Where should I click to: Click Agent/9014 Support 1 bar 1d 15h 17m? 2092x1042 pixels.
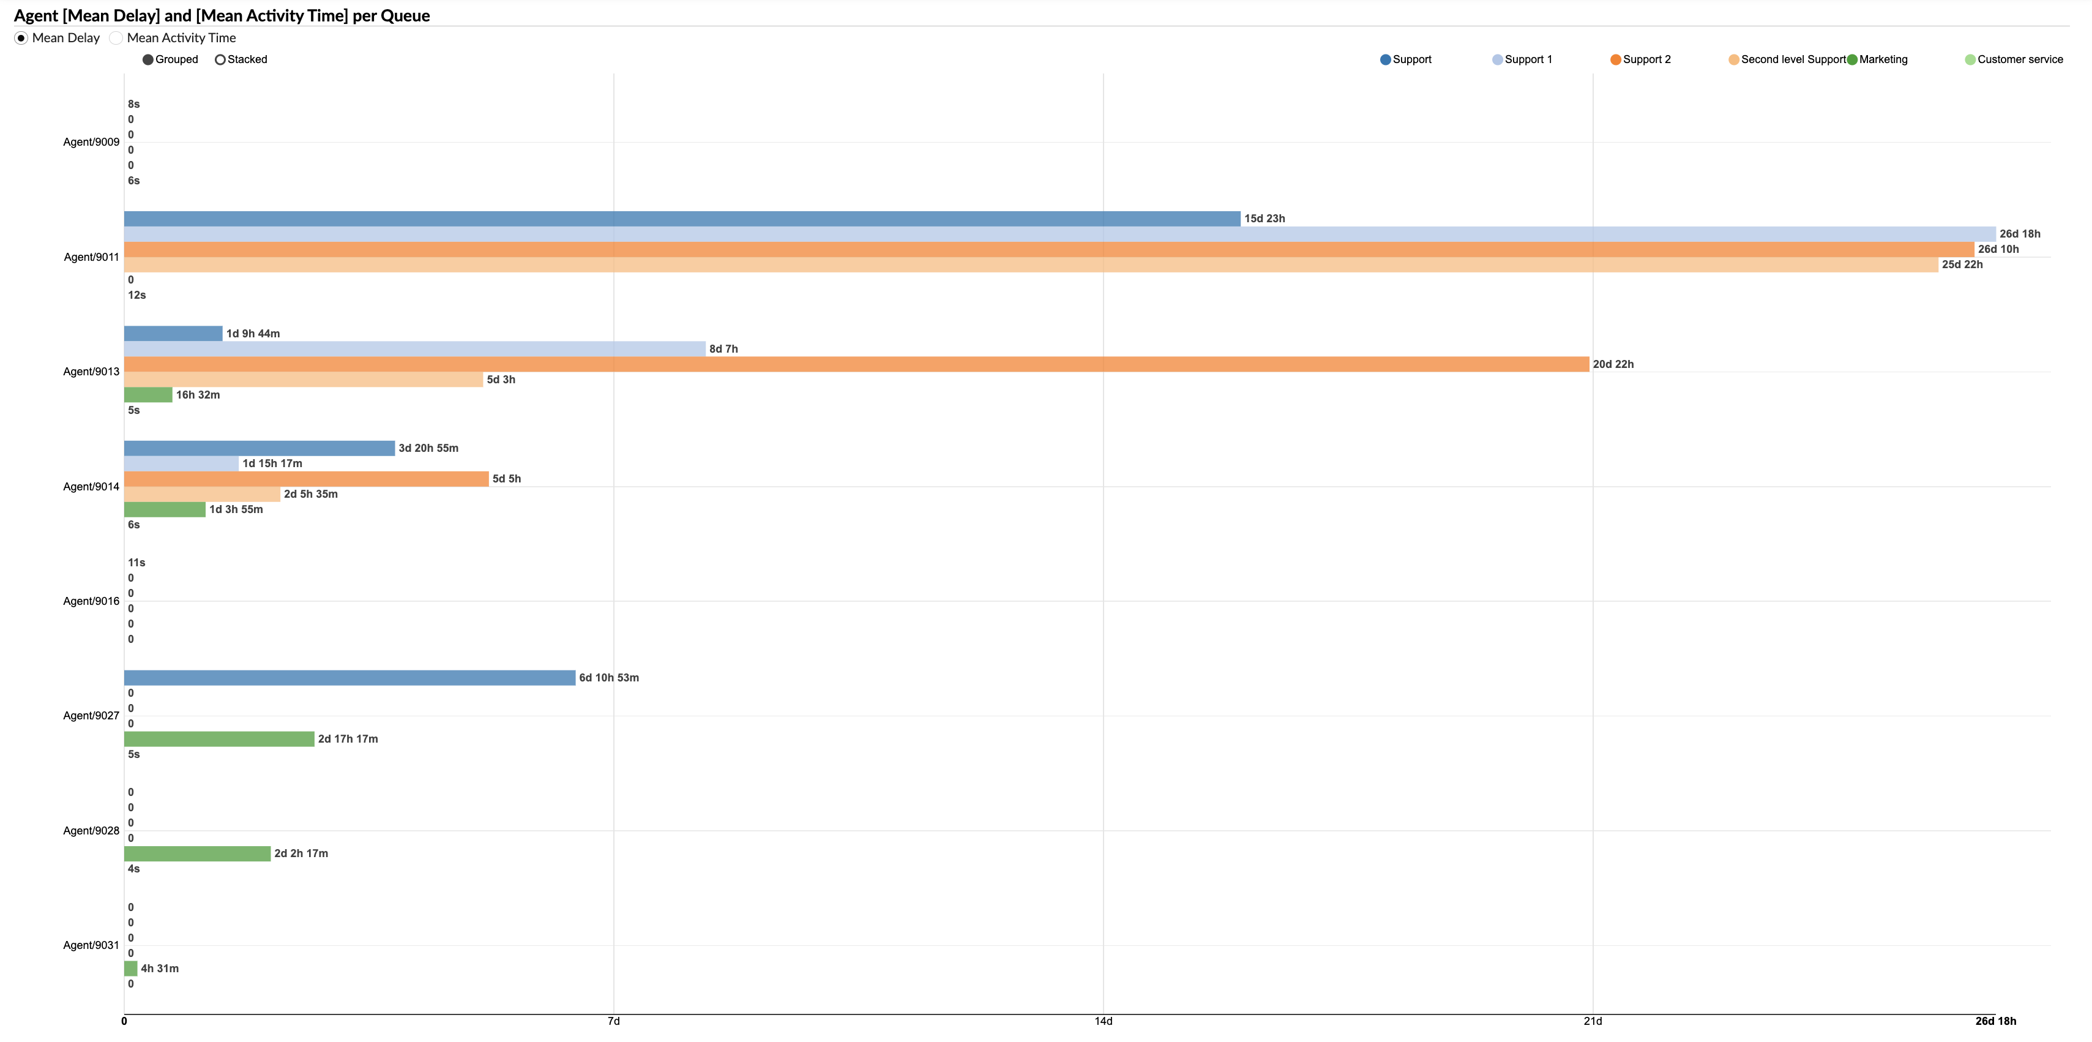[x=182, y=463]
